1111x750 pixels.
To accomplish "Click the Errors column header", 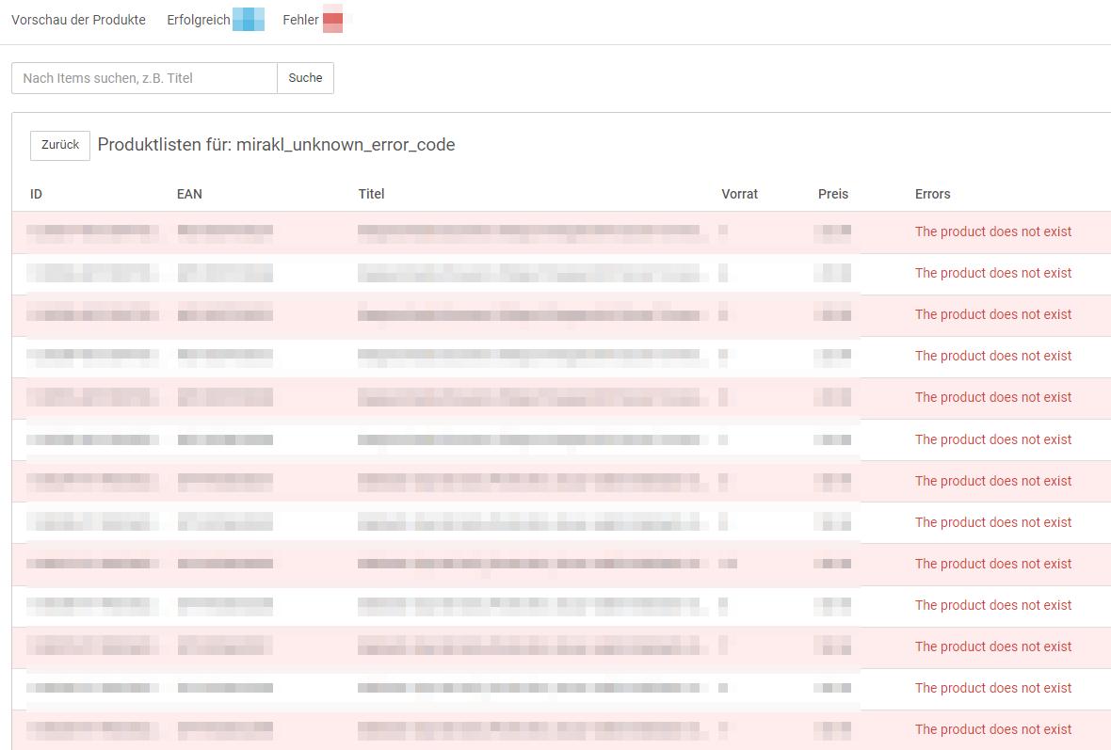I will pos(932,194).
